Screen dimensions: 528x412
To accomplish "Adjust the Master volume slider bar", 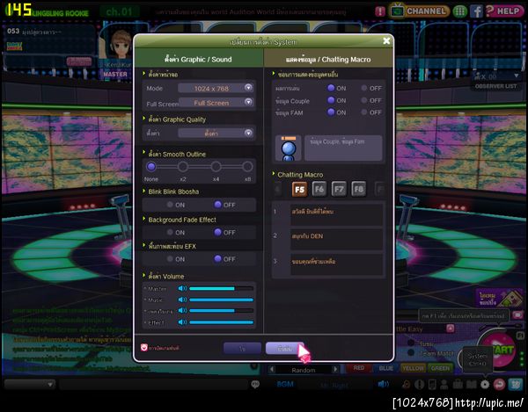I will coord(221,288).
